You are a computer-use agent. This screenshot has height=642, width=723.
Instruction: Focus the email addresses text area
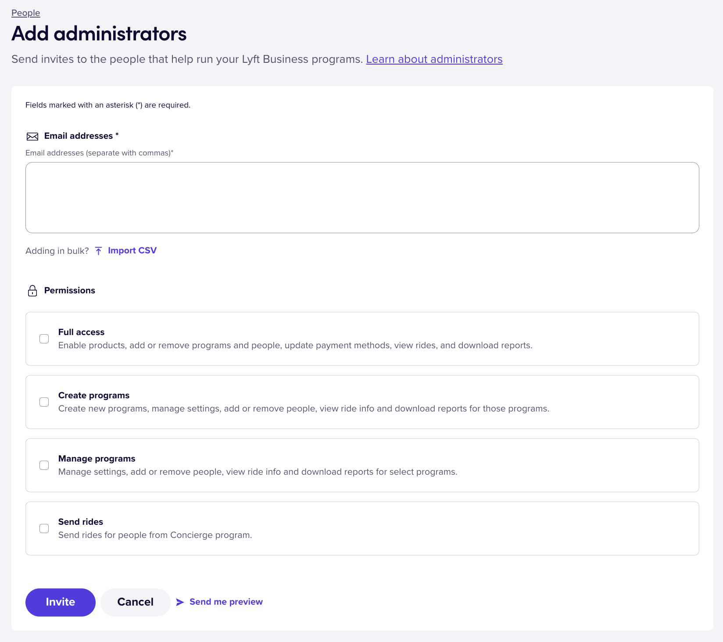(x=362, y=198)
